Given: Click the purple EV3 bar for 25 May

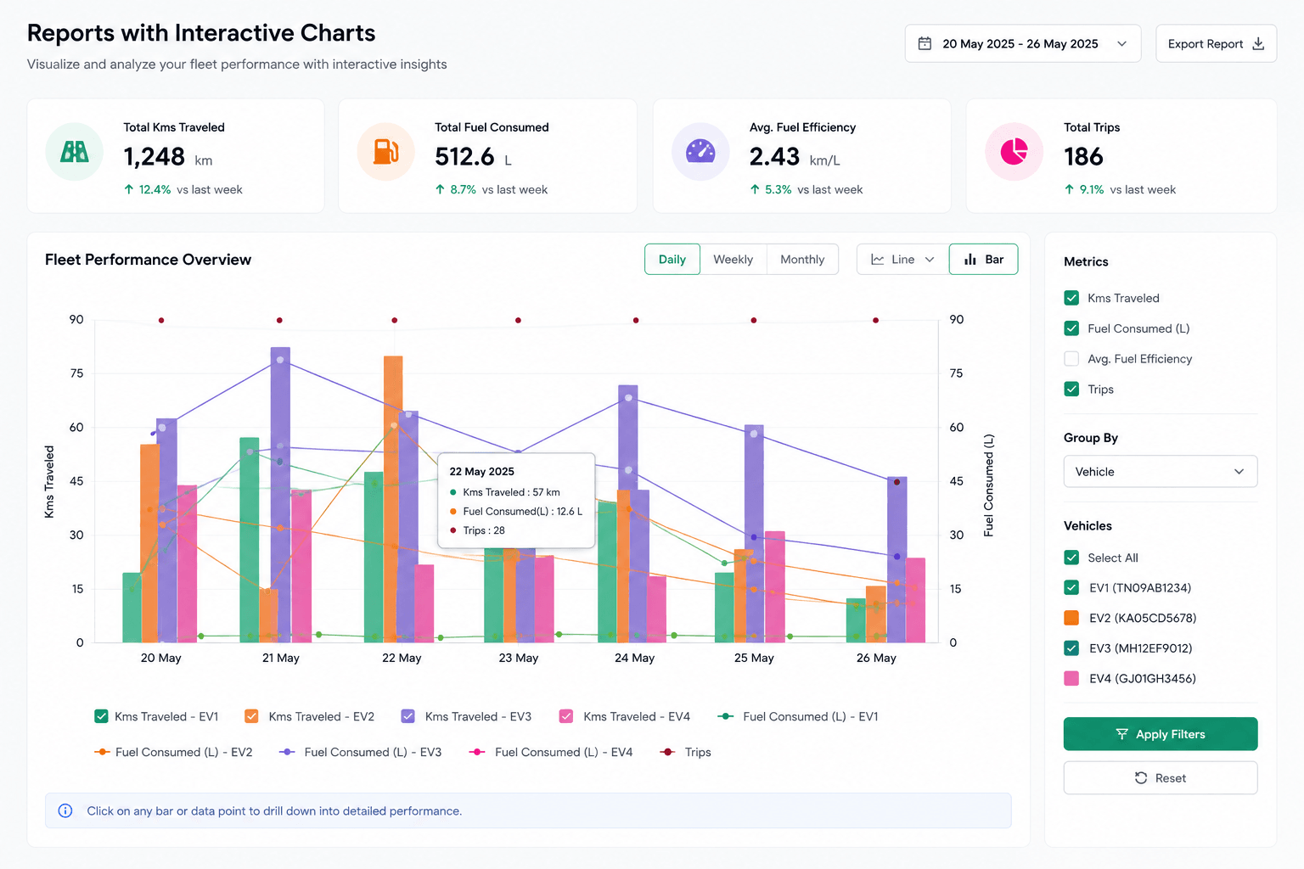Looking at the screenshot, I should pyautogui.click(x=754, y=534).
